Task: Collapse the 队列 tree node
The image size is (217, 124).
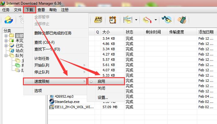Action: coord(6,55)
